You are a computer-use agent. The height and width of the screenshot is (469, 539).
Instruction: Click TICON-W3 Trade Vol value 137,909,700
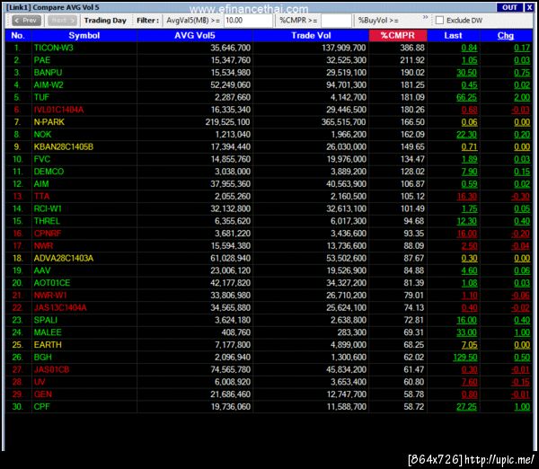click(344, 48)
